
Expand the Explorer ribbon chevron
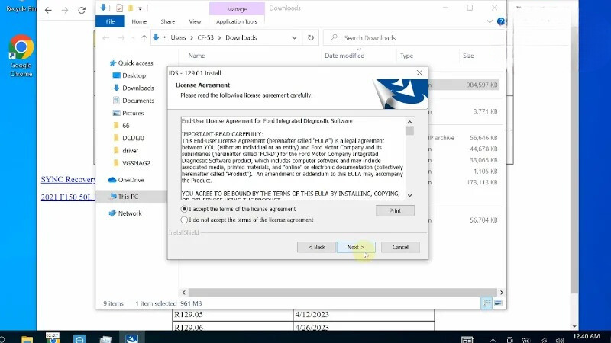coord(490,21)
